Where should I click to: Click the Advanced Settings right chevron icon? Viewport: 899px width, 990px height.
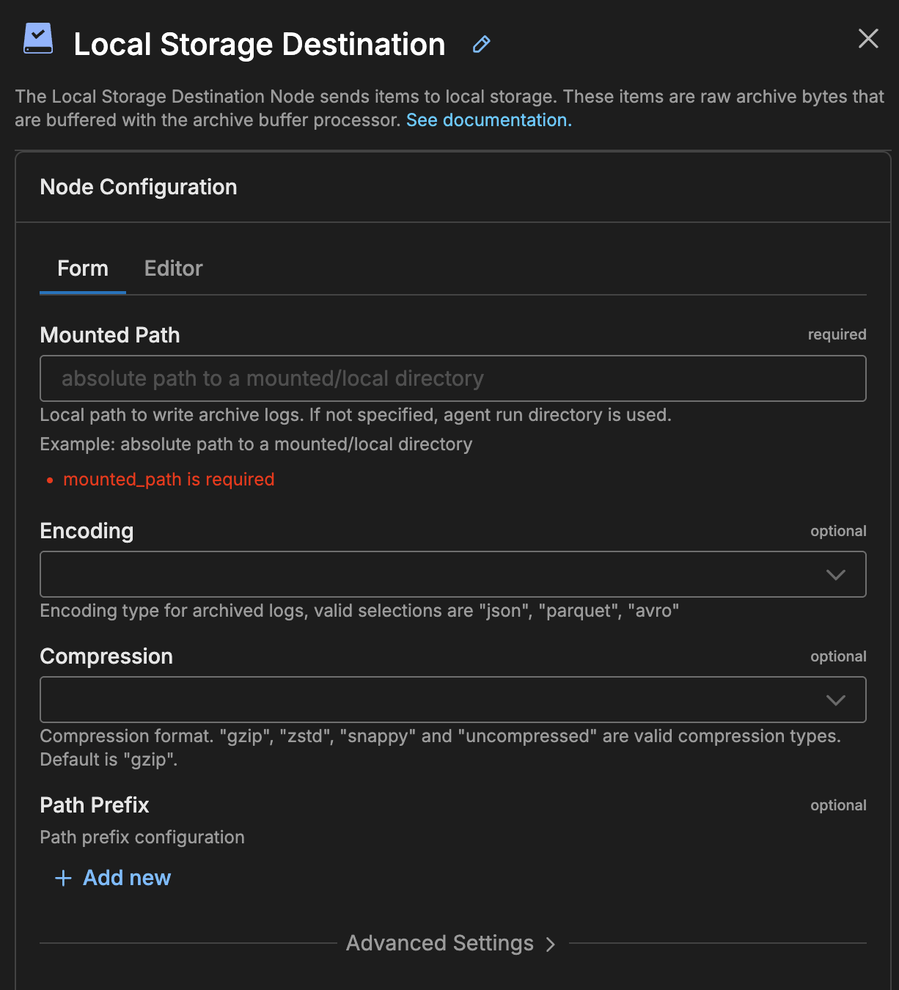click(x=551, y=944)
